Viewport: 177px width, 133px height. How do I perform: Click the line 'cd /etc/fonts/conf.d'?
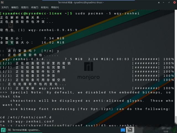pyautogui.click(x=26, y=117)
